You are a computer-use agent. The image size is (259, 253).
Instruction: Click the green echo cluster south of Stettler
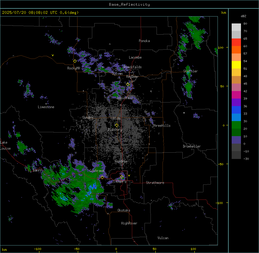pyautogui.click(x=188, y=87)
